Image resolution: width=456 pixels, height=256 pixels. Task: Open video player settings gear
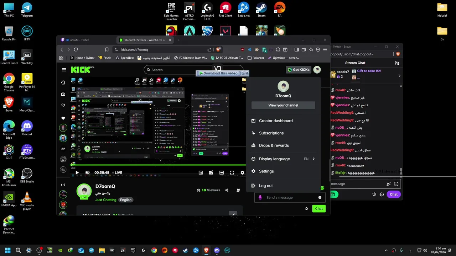[x=242, y=172]
